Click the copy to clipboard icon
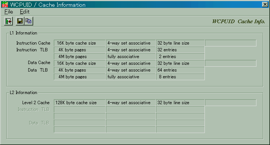 tap(29, 21)
